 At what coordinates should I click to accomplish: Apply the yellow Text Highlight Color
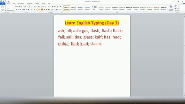click(x=35, y=10)
